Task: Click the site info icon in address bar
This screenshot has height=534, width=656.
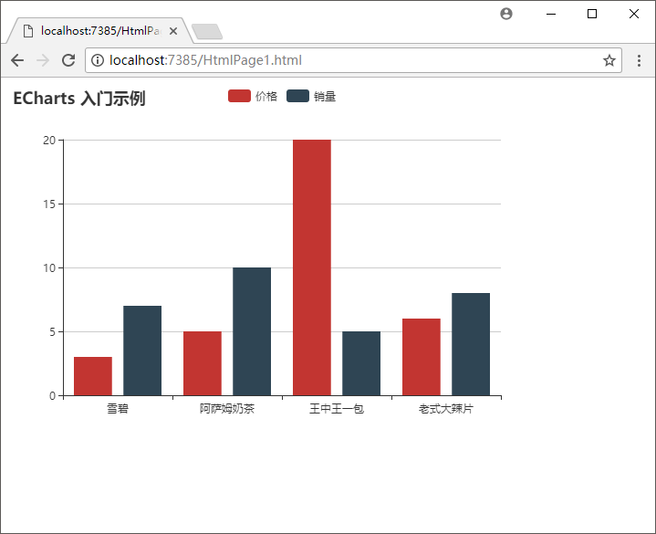Action: tap(98, 60)
